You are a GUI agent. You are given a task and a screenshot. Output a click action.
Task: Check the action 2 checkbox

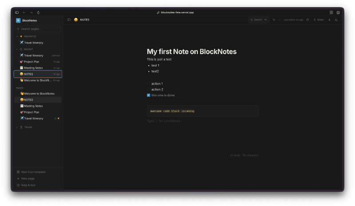(149, 89)
